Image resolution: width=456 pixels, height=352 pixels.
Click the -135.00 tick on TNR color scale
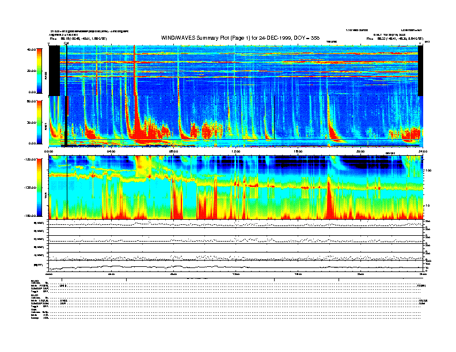tap(31, 188)
